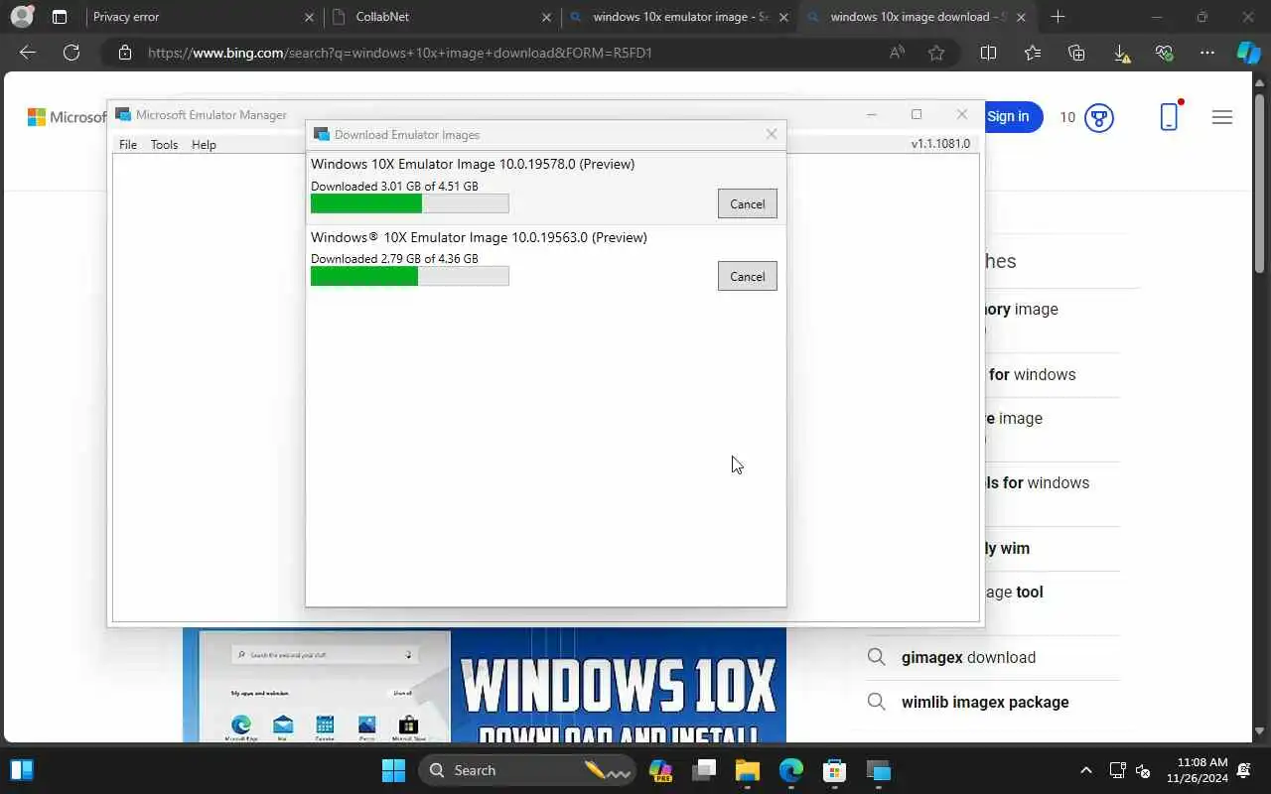Image resolution: width=1271 pixels, height=794 pixels.
Task: Open 'gimagex download' related search
Action: (968, 657)
